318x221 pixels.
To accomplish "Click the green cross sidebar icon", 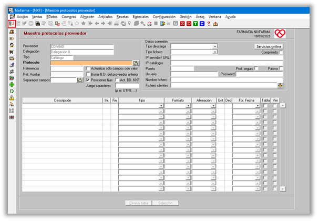I will [12, 85].
